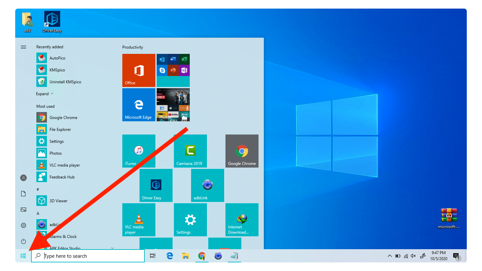This screenshot has width=482, height=271.
Task: Open the Internet Download Manager tile
Action: (242, 220)
